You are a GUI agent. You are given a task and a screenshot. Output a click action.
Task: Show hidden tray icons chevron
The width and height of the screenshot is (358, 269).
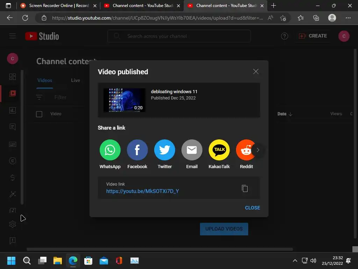pyautogui.click(x=295, y=261)
